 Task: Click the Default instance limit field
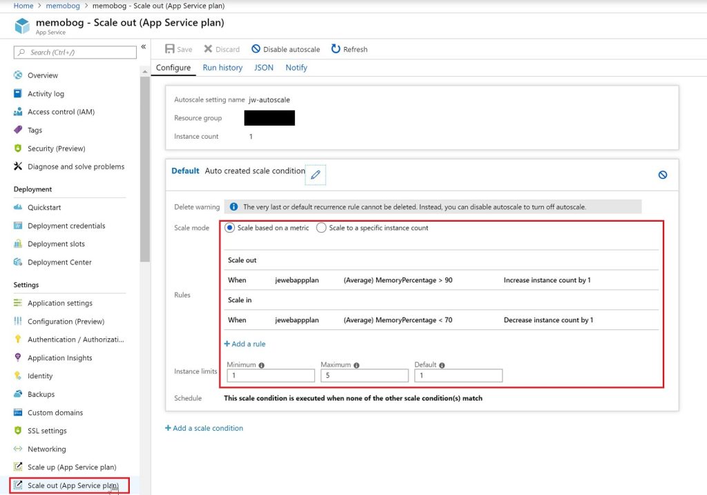458,376
